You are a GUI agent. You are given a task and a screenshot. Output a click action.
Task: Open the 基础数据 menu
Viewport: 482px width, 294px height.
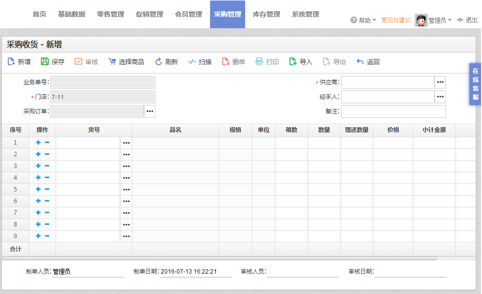pyautogui.click(x=72, y=14)
